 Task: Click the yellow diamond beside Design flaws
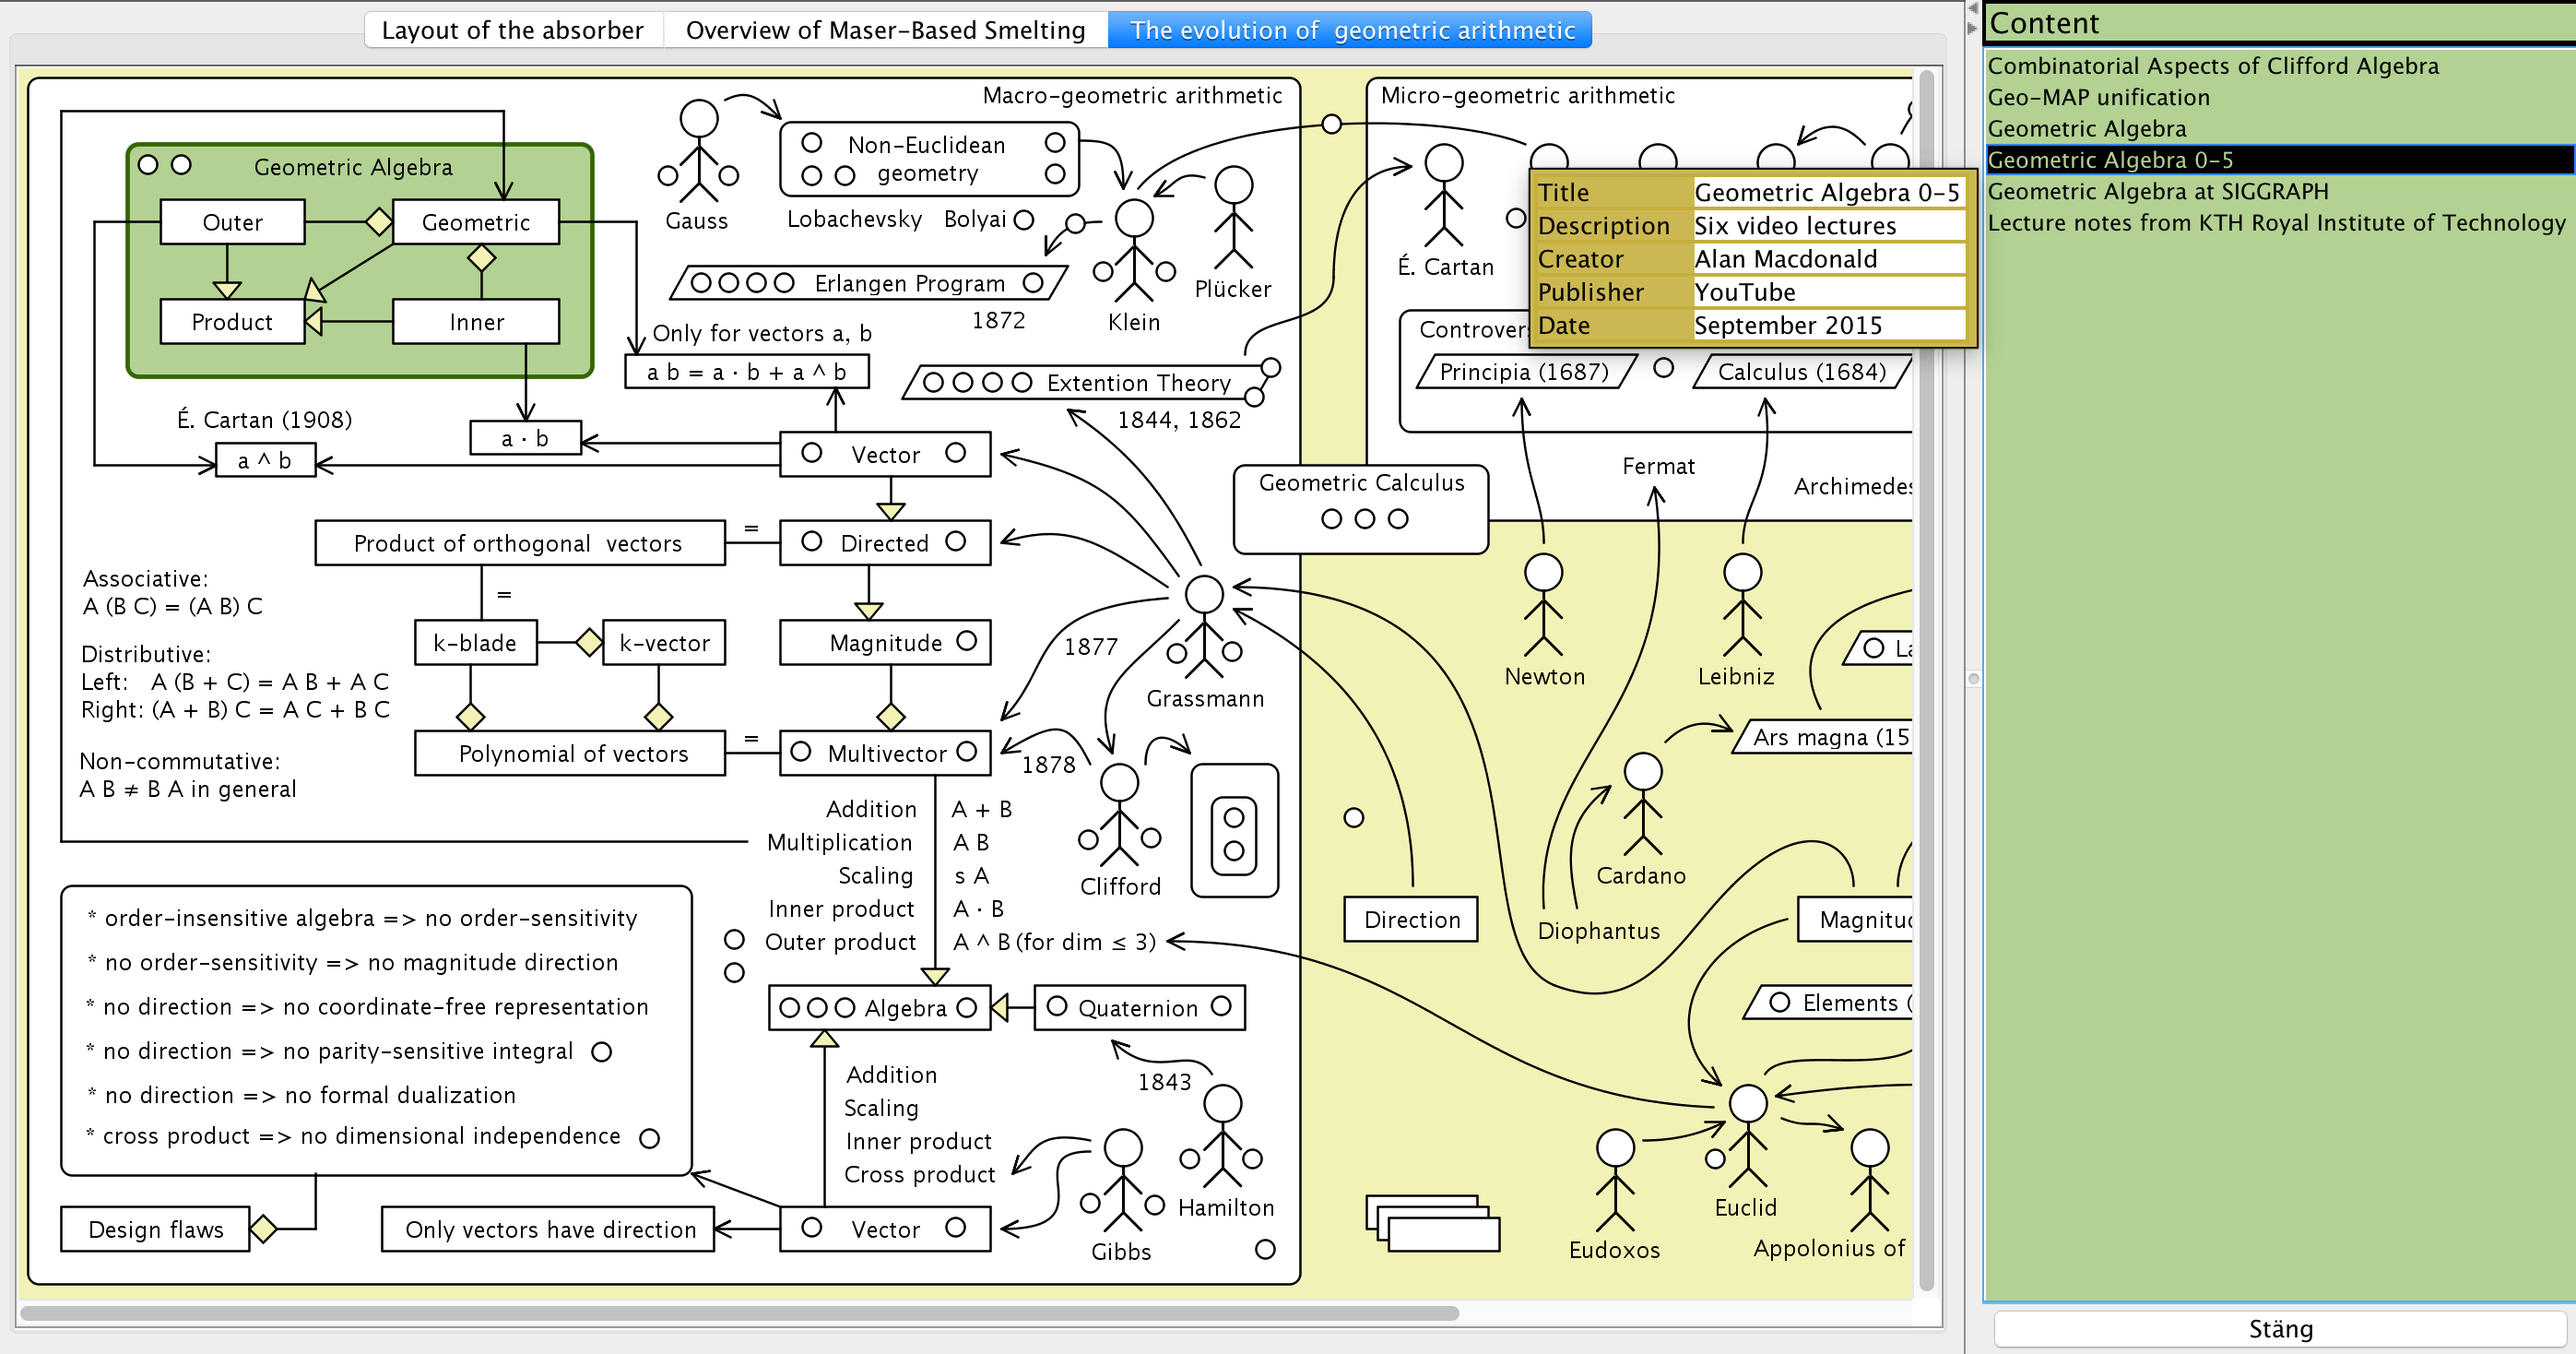click(x=263, y=1229)
